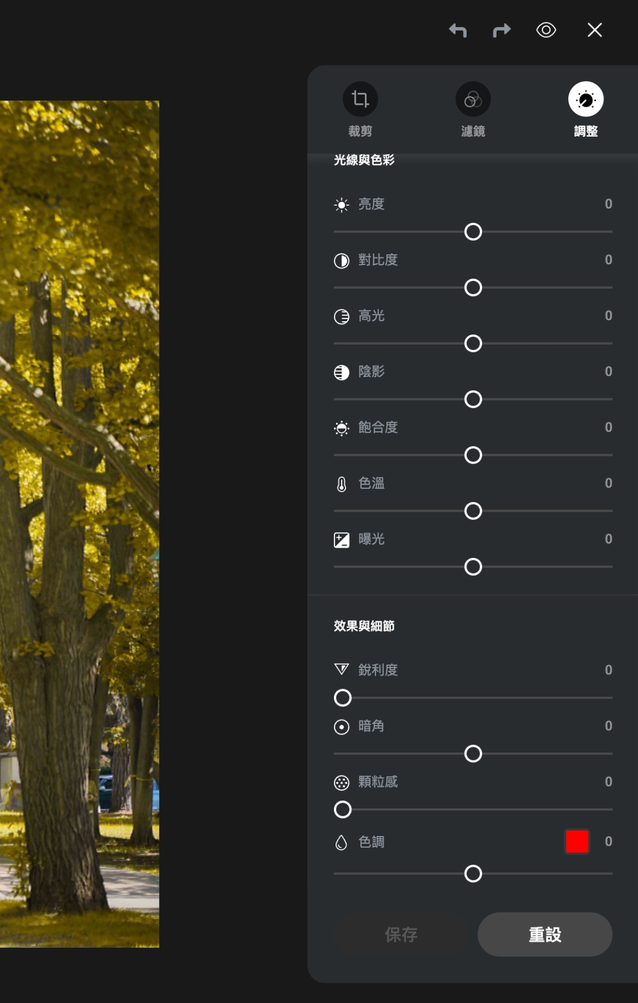
Task: Open the 裁剪 crop tab
Action: (360, 99)
